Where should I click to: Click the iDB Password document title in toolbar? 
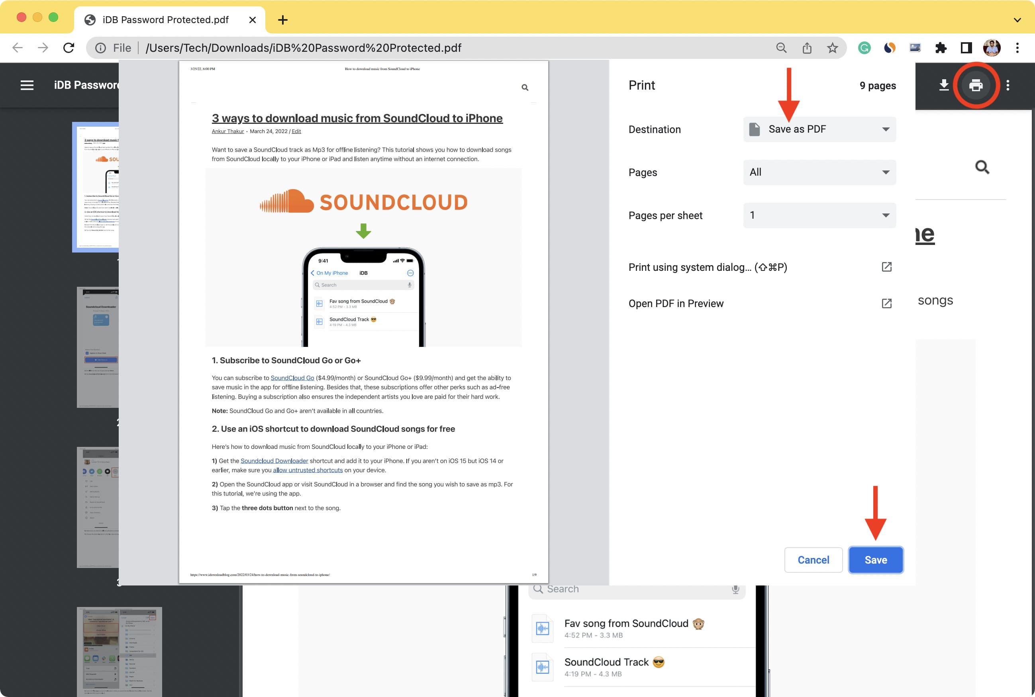tap(86, 85)
